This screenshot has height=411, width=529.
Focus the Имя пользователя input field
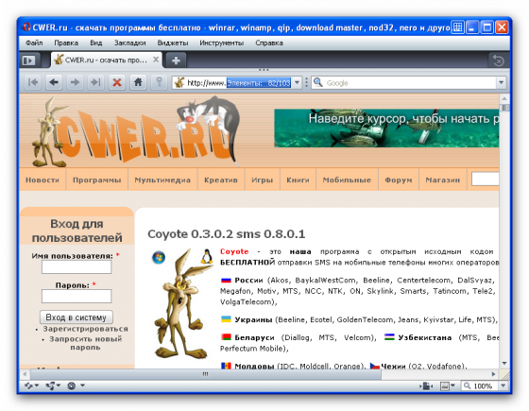[77, 267]
